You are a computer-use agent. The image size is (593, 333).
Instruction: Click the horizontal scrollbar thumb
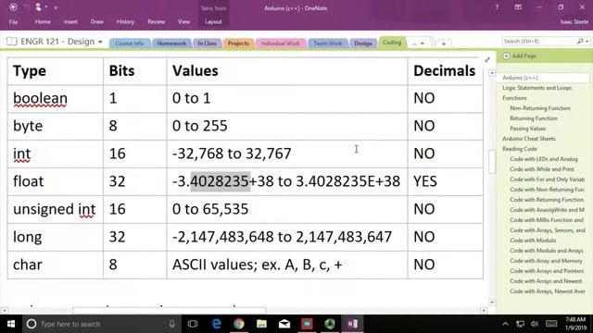(x=169, y=311)
